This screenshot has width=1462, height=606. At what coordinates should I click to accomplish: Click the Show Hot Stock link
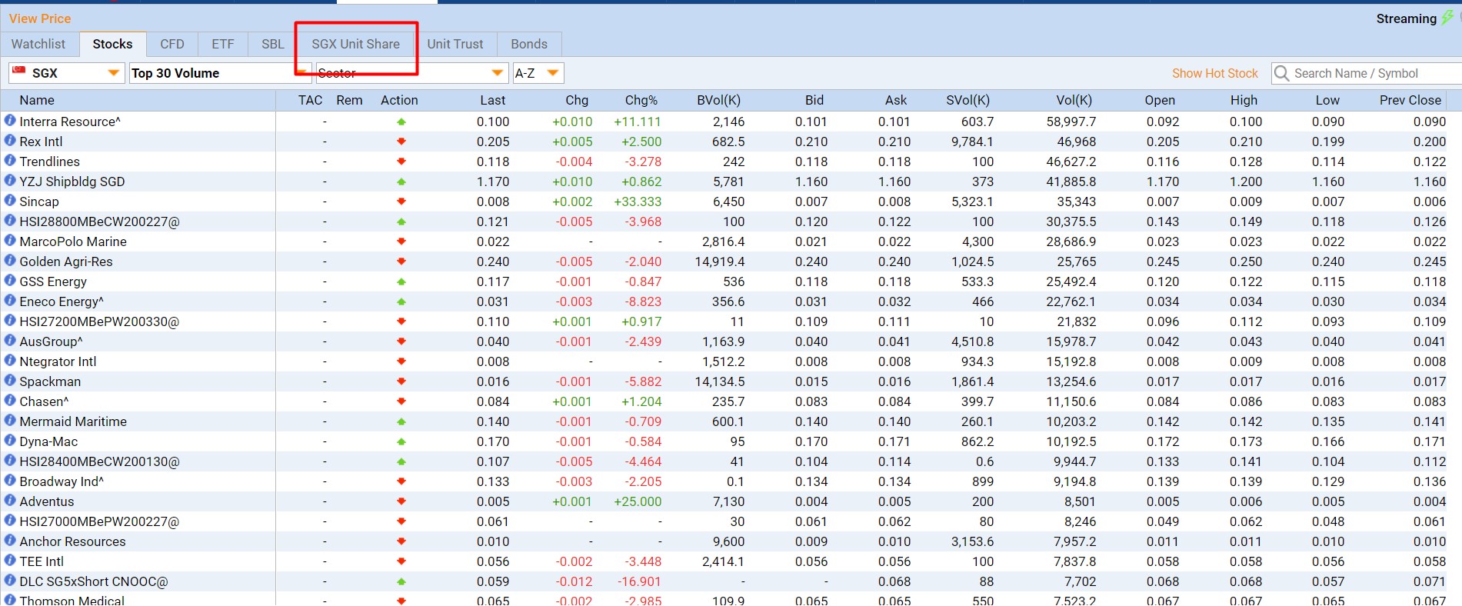pos(1215,73)
